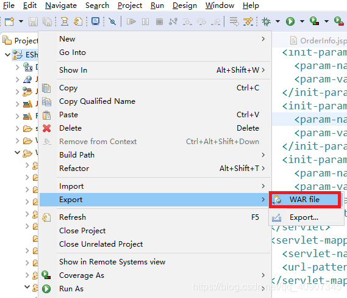
Task: Click the Resume debug icon
Action: 131,21
